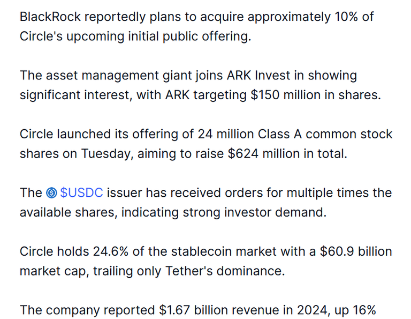Open the $USDC ticker link
The image size is (411, 319).
click(81, 192)
